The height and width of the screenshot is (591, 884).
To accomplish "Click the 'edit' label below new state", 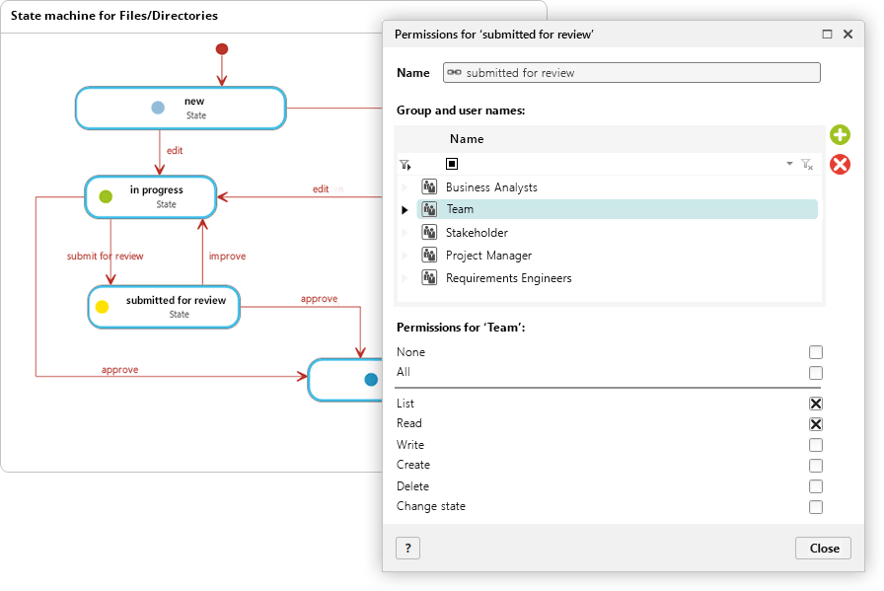I will point(175,151).
